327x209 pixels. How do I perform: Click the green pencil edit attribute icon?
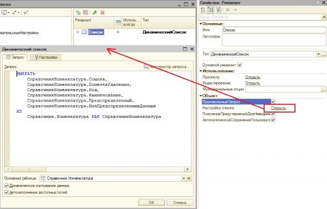pyautogui.click(x=95, y=13)
